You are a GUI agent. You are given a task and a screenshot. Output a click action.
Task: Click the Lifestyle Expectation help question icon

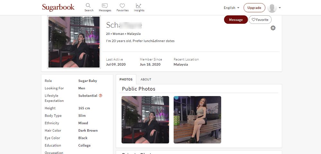click(x=100, y=95)
